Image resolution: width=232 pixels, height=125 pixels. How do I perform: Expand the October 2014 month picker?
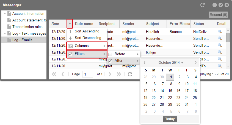point(171,63)
